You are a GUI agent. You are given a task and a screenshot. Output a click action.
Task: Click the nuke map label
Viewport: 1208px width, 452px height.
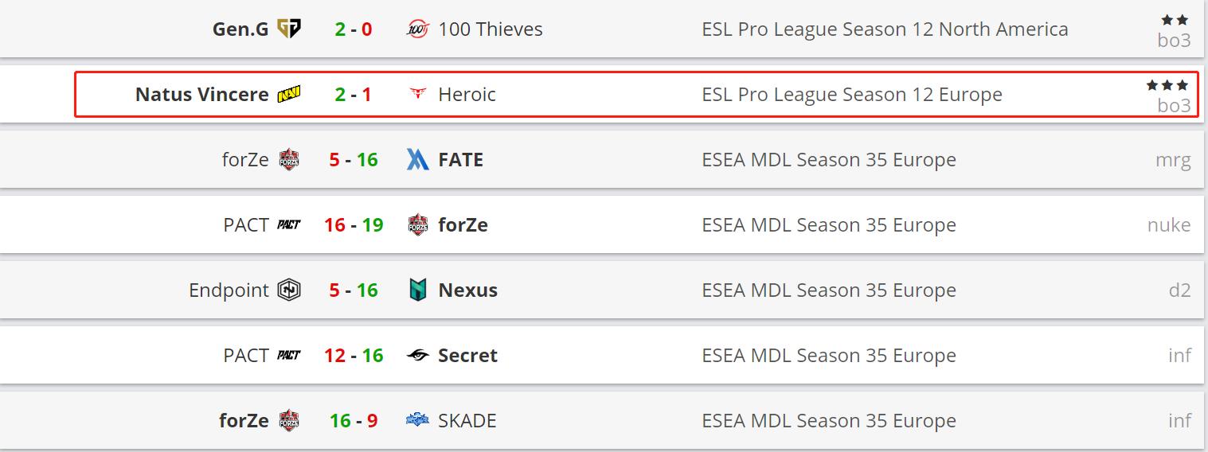1168,225
